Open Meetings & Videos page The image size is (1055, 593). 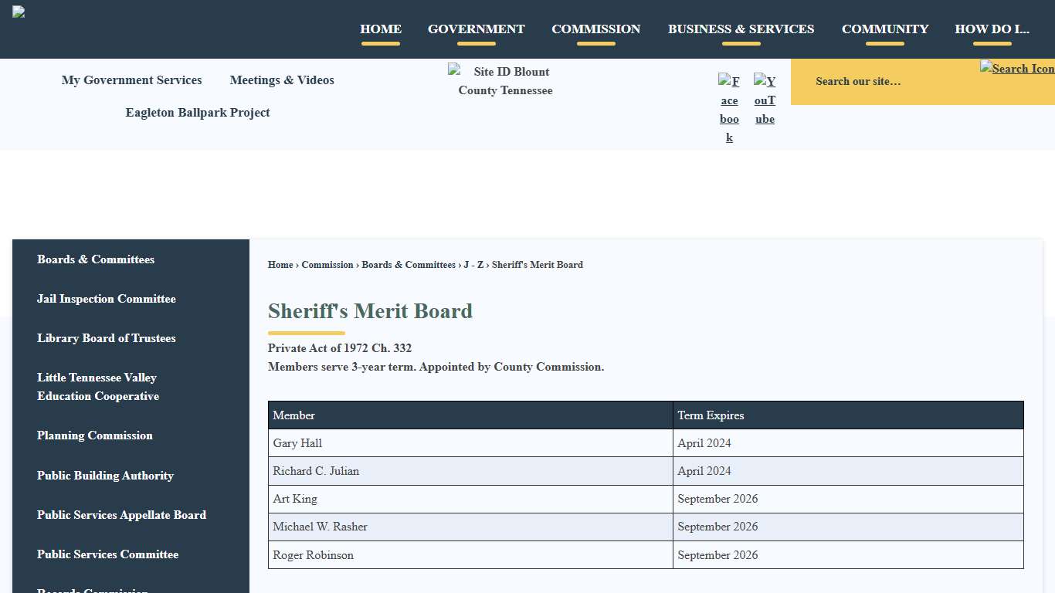(x=281, y=80)
